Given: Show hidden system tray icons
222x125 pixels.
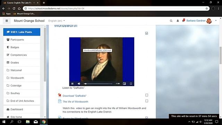Looking at the screenshot, I should pos(189,122).
